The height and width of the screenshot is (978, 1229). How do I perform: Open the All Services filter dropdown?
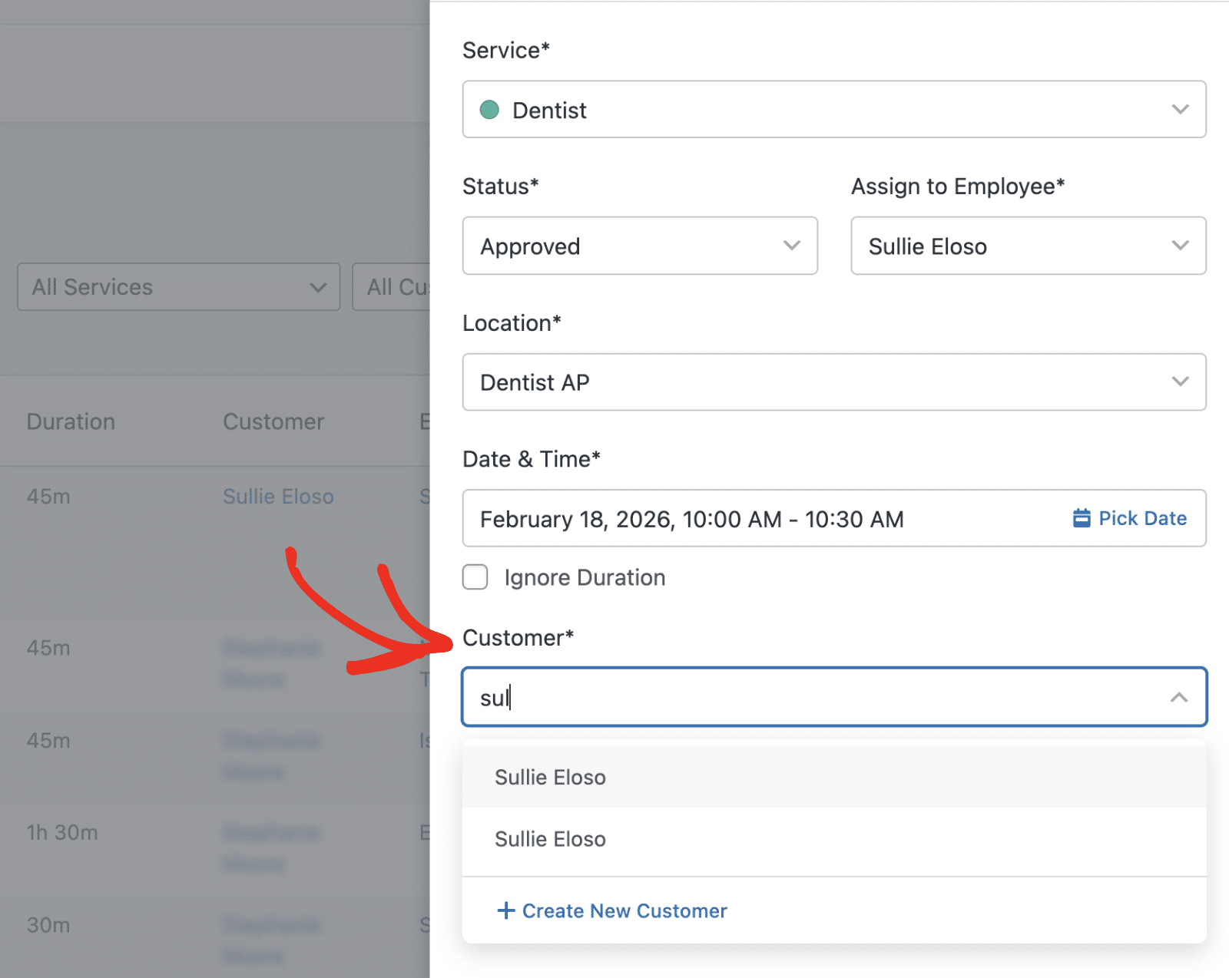178,286
